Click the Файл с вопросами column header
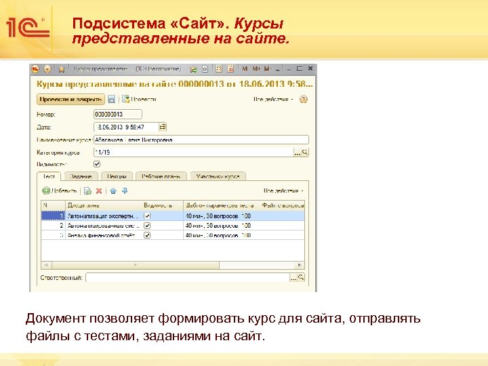The height and width of the screenshot is (366, 488). (x=283, y=205)
